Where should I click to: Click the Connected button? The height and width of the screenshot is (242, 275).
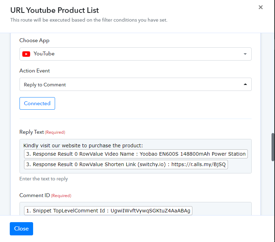[x=37, y=103]
